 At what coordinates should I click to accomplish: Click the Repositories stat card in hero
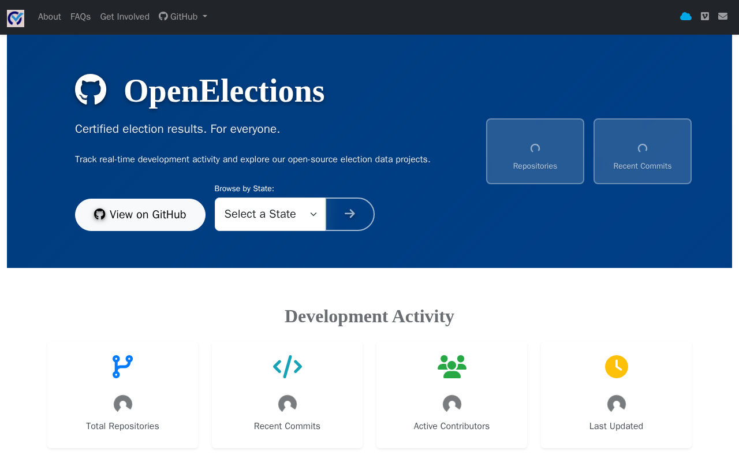(x=535, y=151)
